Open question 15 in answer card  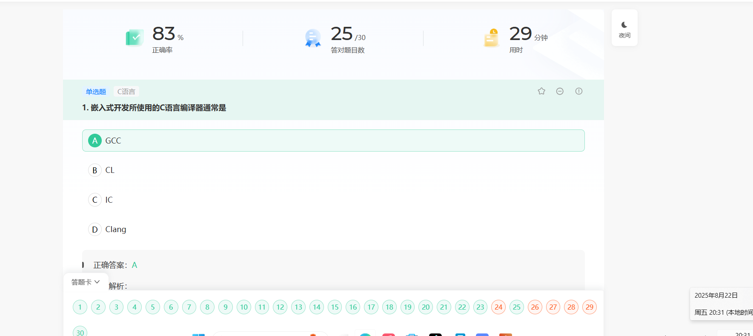coord(335,307)
